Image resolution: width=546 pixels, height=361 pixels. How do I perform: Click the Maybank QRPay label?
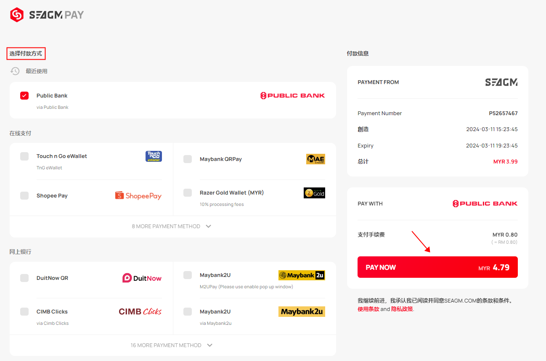(221, 159)
